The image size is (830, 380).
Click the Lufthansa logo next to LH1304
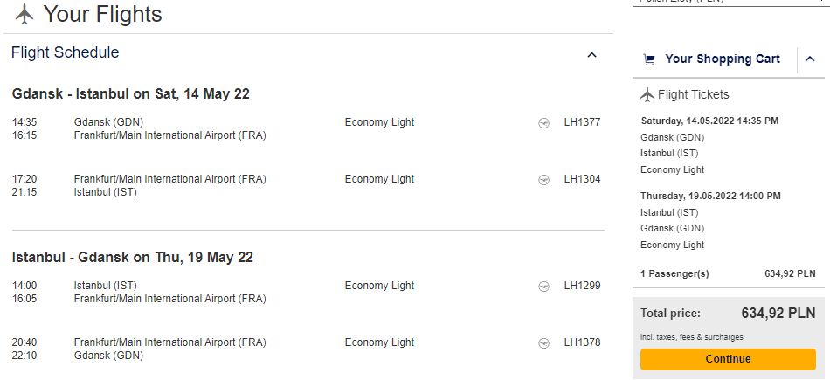coord(543,180)
